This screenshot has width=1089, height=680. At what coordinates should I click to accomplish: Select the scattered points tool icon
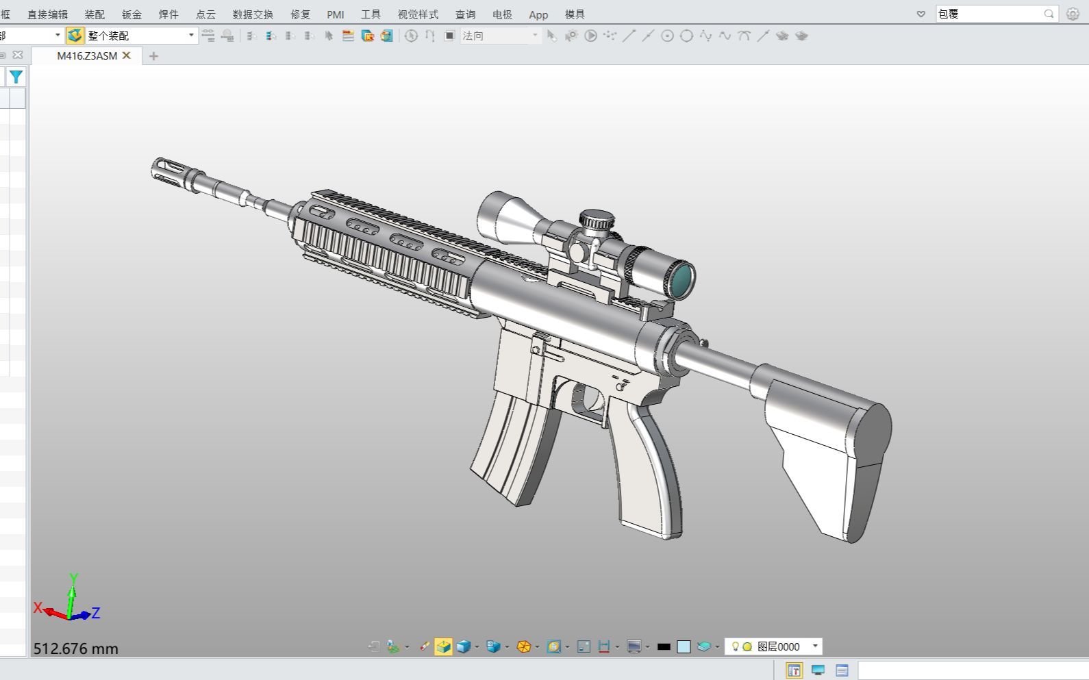[x=610, y=35]
